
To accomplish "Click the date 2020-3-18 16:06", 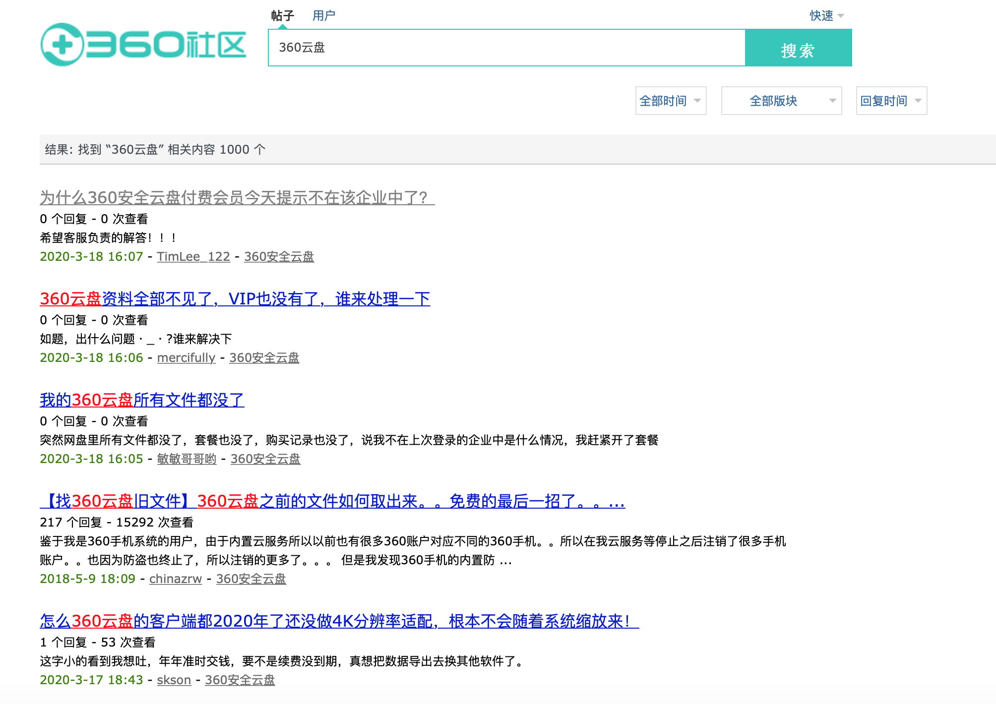I will click(x=91, y=357).
